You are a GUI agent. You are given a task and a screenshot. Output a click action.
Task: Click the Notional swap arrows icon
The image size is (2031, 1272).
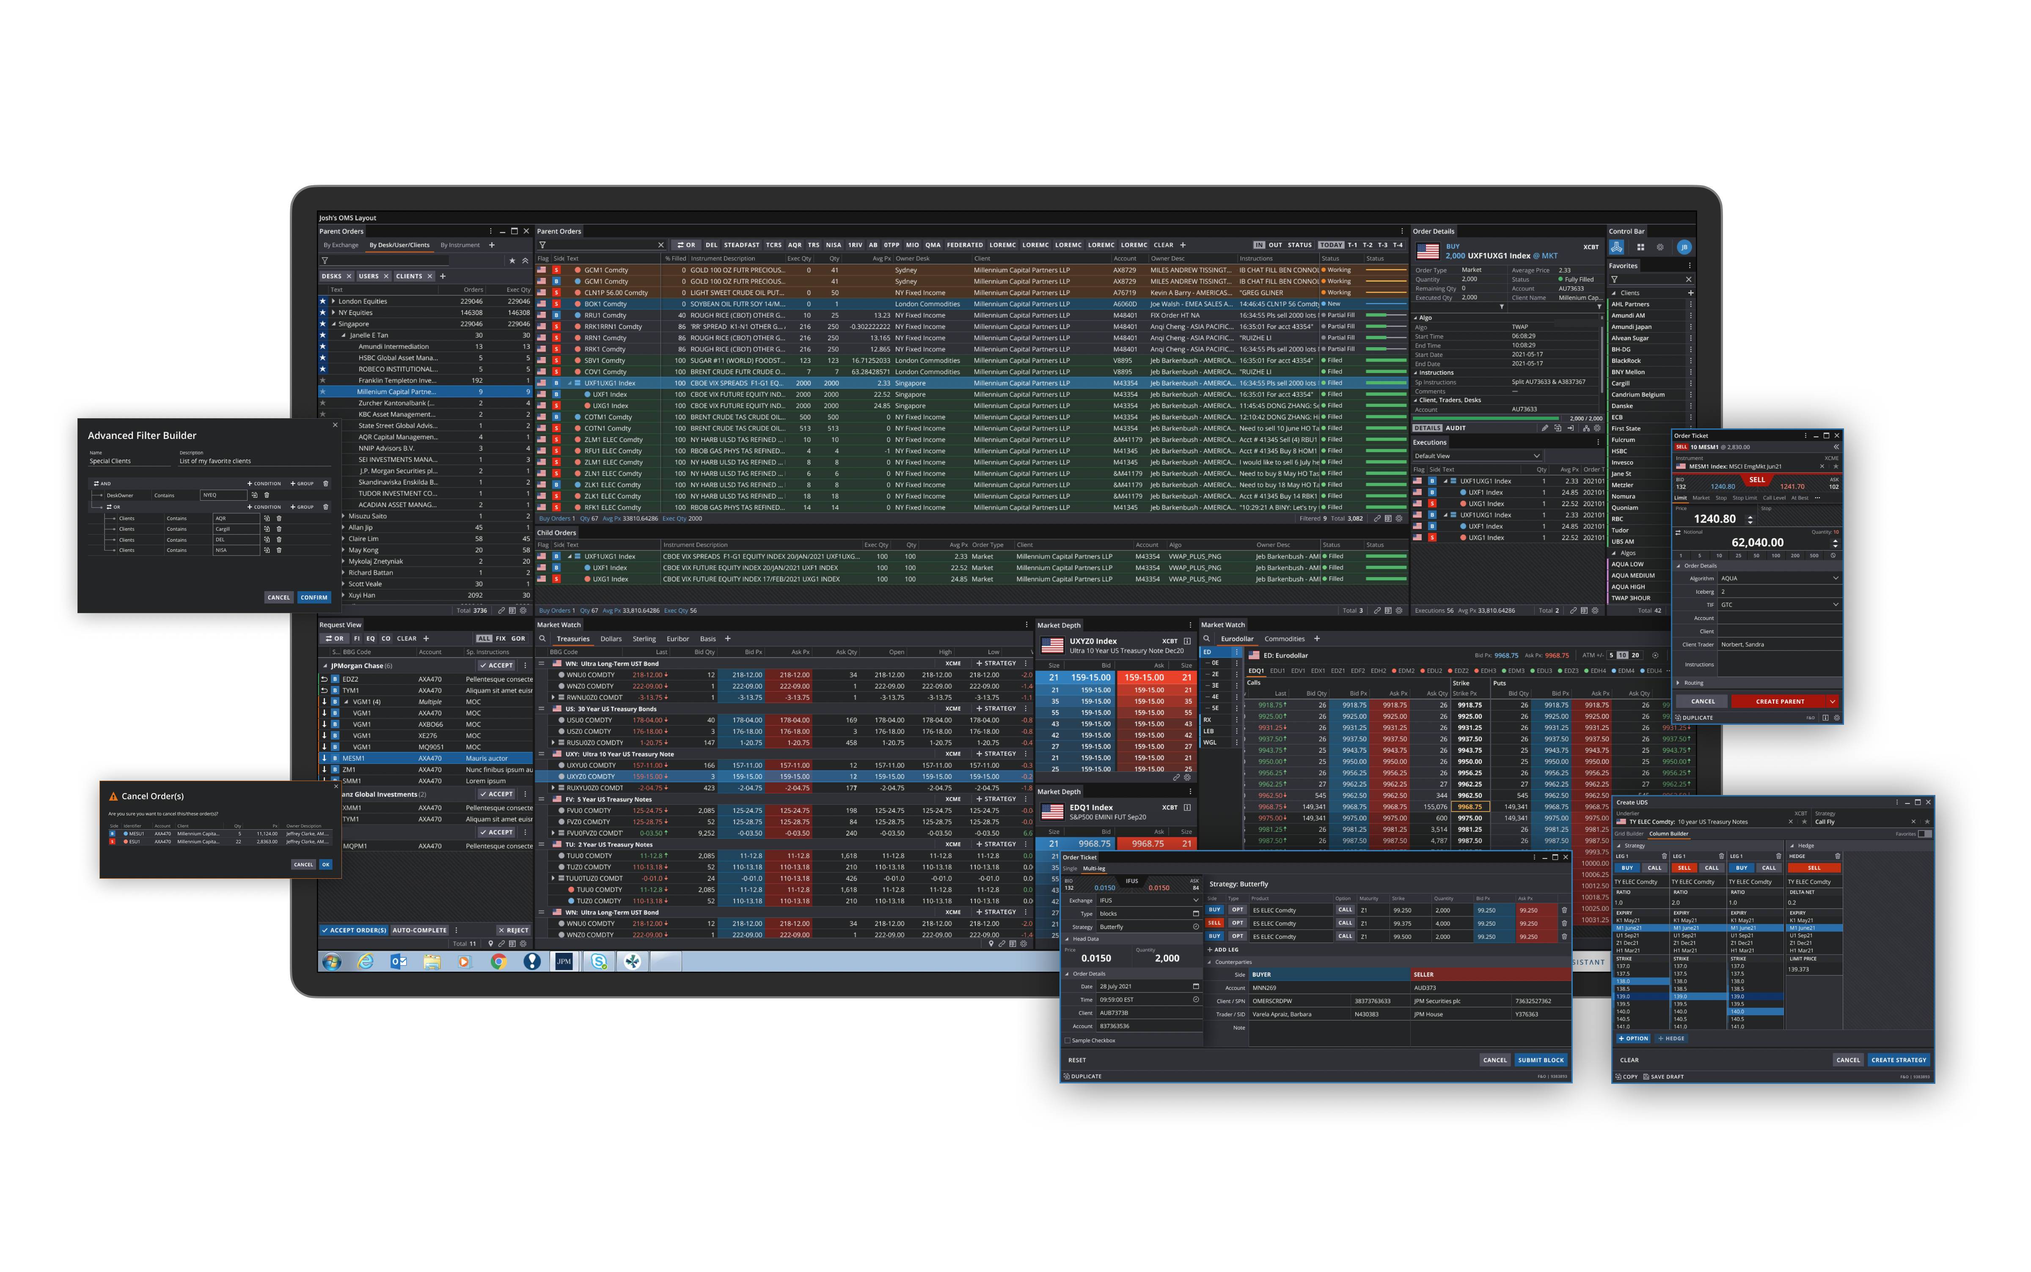(x=1678, y=532)
